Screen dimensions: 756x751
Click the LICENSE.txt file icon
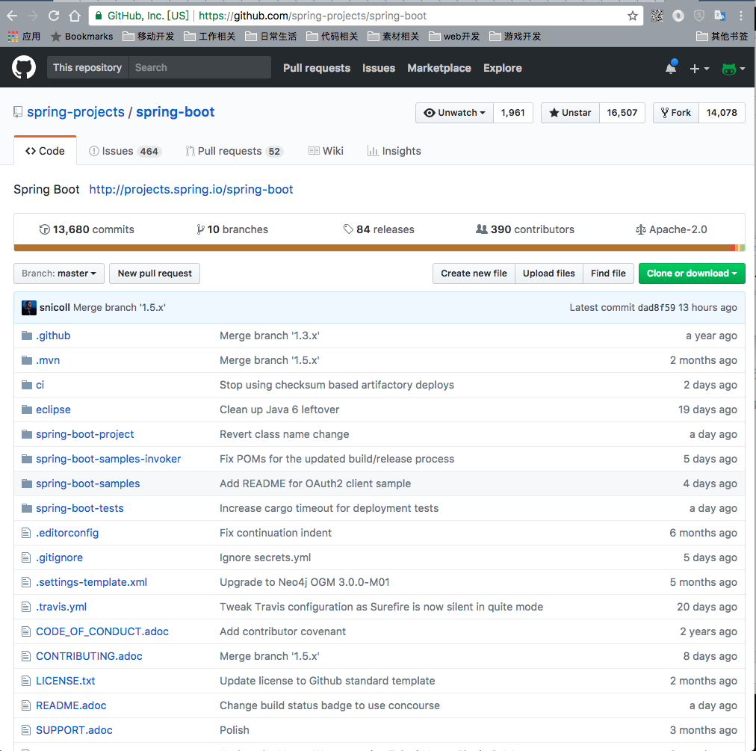click(26, 681)
